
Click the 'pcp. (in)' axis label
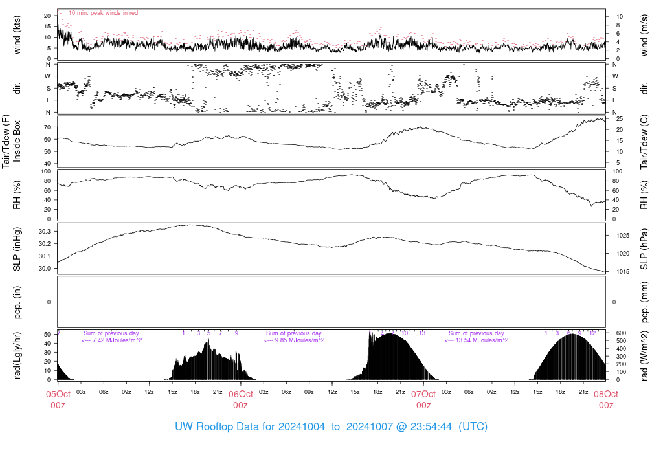pyautogui.click(x=17, y=302)
